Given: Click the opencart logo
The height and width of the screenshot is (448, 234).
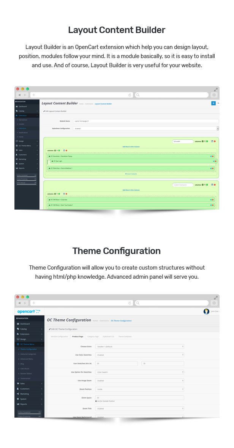Looking at the screenshot, I should point(28,311).
